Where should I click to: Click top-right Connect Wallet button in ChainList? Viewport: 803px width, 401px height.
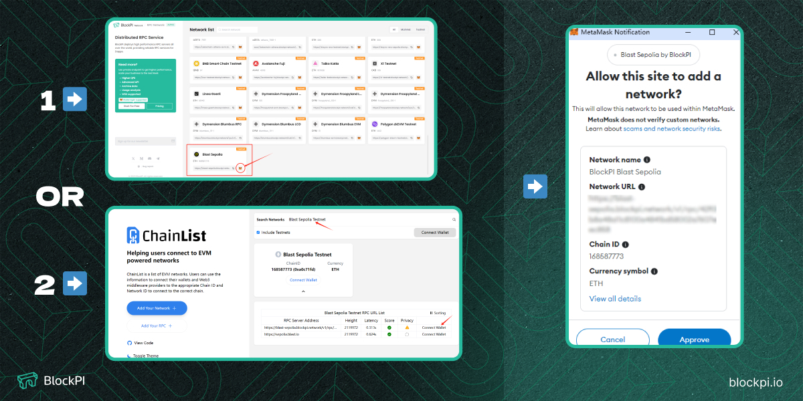[x=435, y=233]
